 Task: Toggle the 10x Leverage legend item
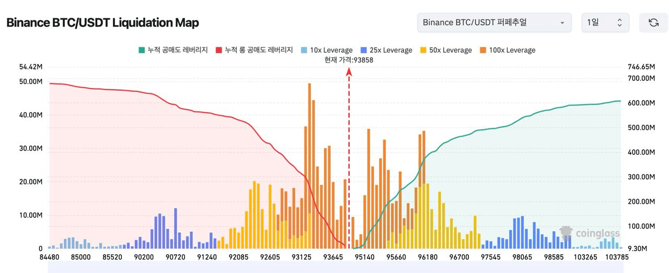click(x=327, y=50)
